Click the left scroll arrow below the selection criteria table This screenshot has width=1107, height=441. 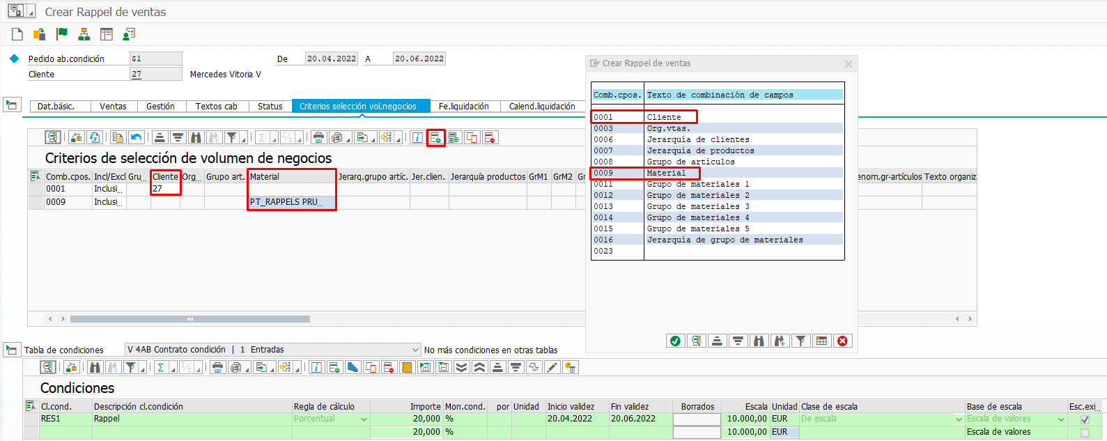[50, 319]
